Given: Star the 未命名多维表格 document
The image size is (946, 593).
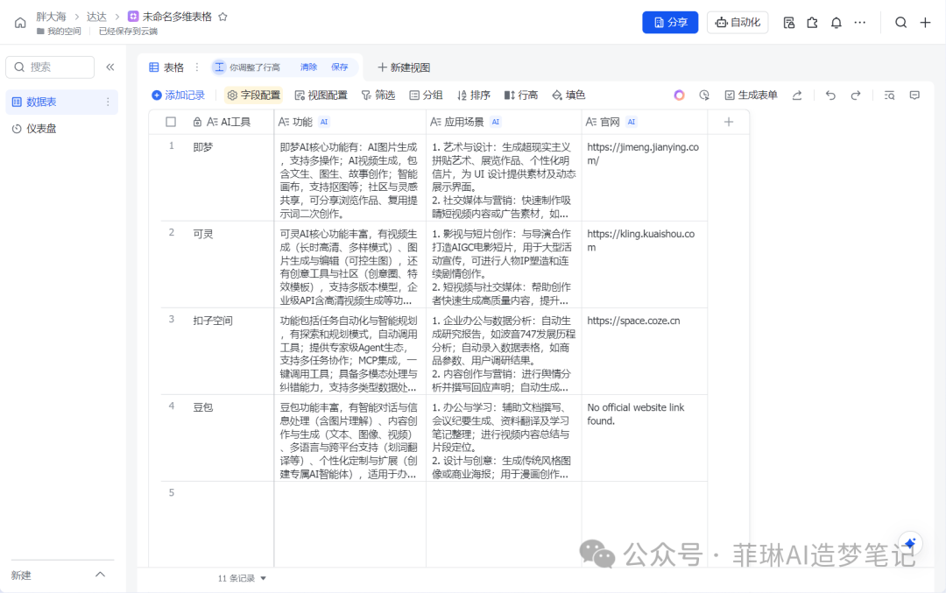Looking at the screenshot, I should [222, 17].
